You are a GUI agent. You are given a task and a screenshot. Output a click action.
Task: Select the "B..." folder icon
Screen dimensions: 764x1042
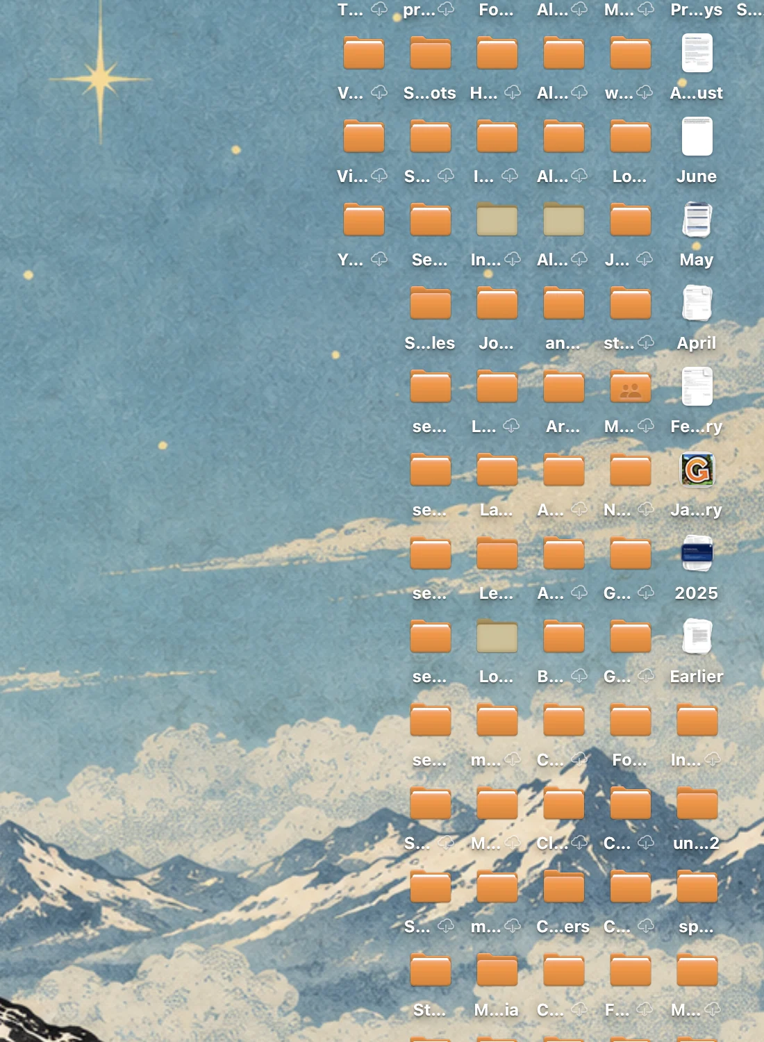563,638
